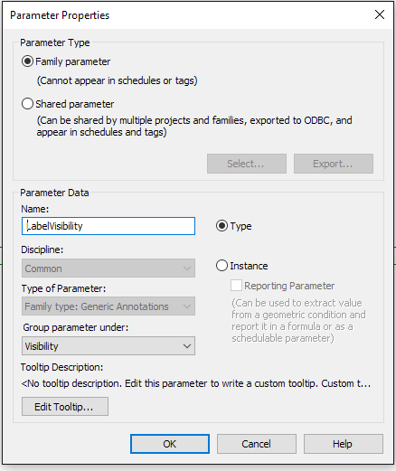Image resolution: width=396 pixels, height=471 pixels.
Task: Close the Parameter Properties dialog with X
Action: click(380, 14)
